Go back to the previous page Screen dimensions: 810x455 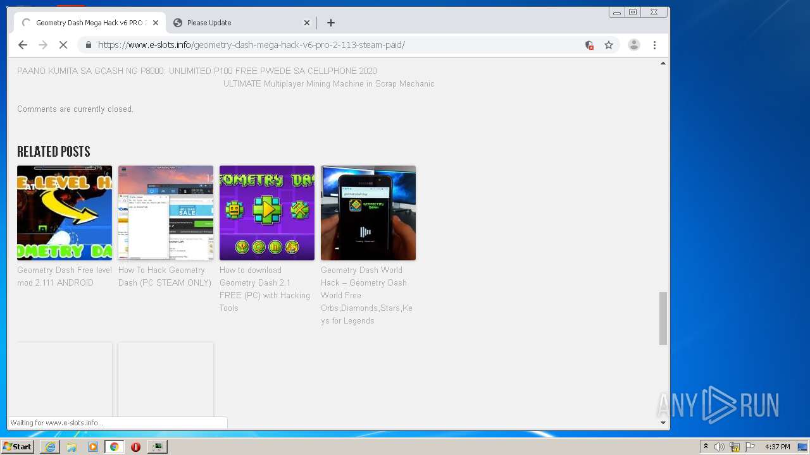[23, 45]
